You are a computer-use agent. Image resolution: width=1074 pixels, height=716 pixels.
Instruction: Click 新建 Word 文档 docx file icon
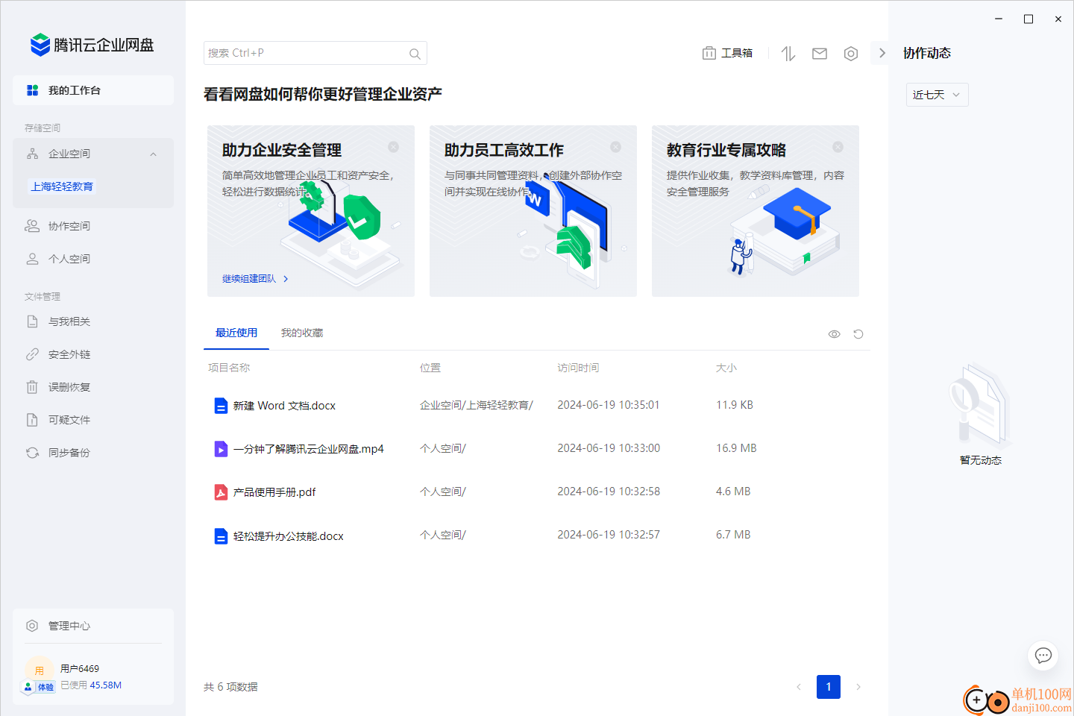point(221,406)
